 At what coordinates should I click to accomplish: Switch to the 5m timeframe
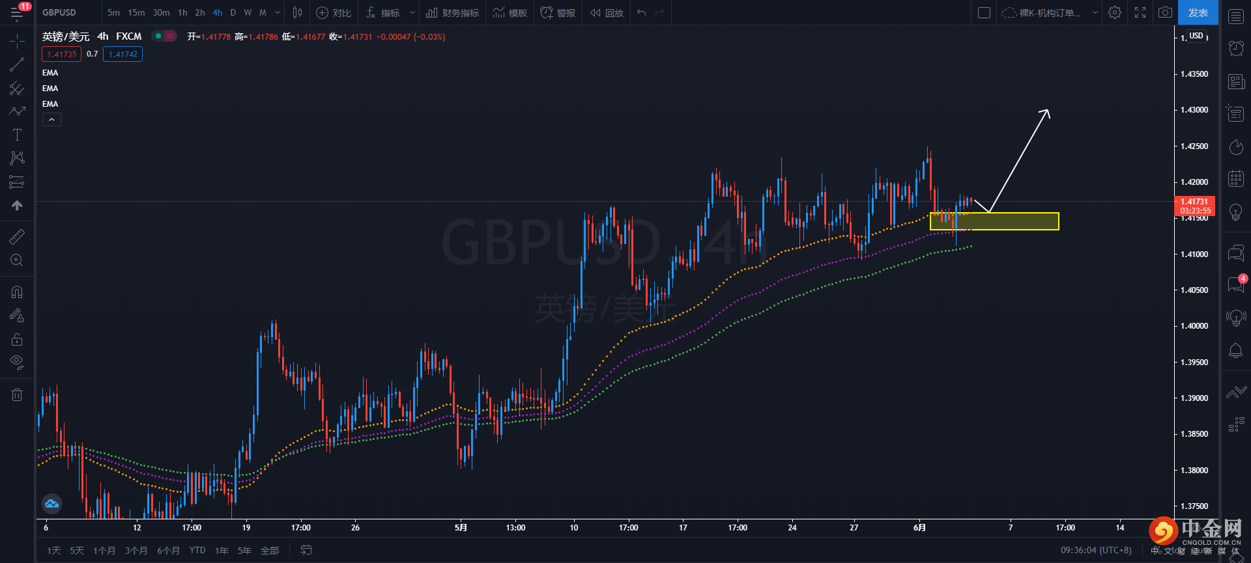coord(114,12)
